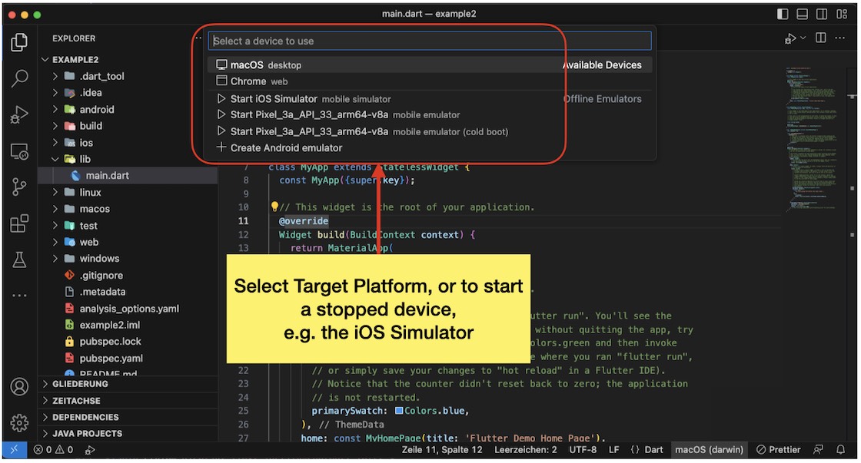
Task: Open the Explorer view in activity bar
Action: (x=19, y=42)
